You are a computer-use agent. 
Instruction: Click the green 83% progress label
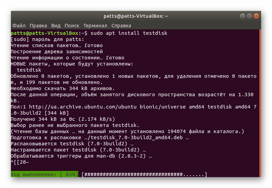pos(44,175)
